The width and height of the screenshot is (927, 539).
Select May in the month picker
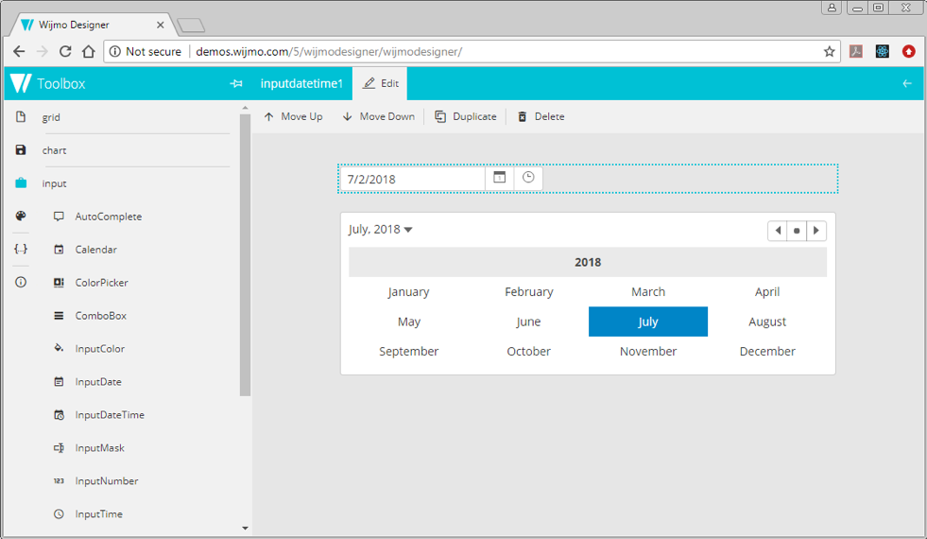[x=408, y=322]
